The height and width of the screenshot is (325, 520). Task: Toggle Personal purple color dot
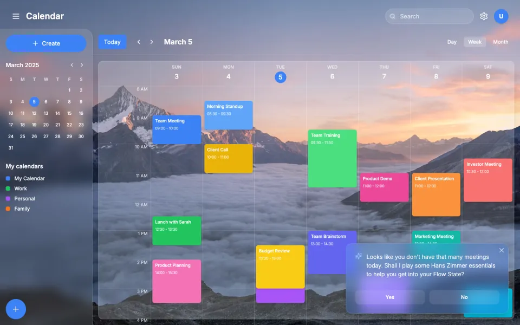(x=8, y=199)
